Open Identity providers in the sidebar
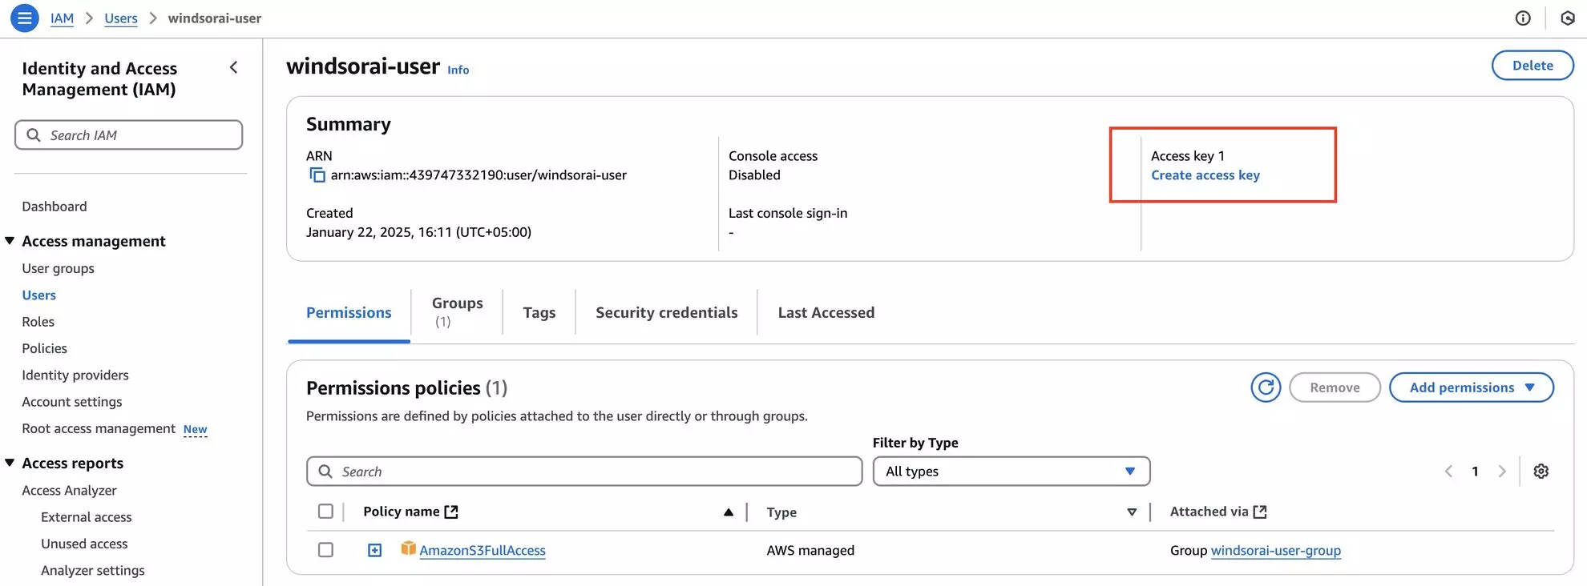Viewport: 1587px width, 586px height. pos(75,375)
